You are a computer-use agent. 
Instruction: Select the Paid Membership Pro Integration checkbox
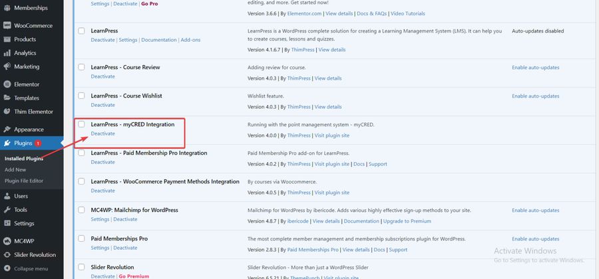point(81,153)
